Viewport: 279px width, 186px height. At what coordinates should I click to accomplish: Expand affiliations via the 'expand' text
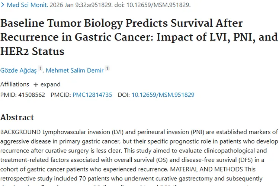50,84
